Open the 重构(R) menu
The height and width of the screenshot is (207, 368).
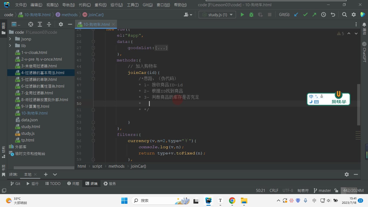pyautogui.click(x=100, y=5)
